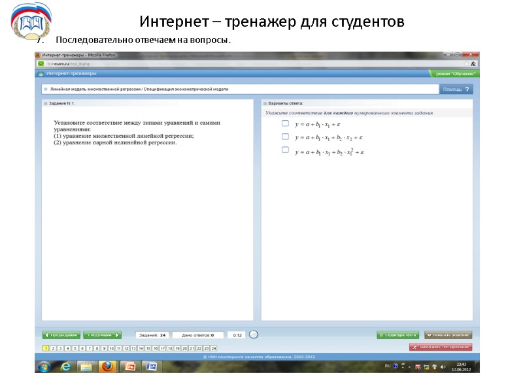Image resolution: width=523 pixels, height=392 pixels.
Task: Click the Интернет-тренажеры house icon
Action: (x=42, y=74)
